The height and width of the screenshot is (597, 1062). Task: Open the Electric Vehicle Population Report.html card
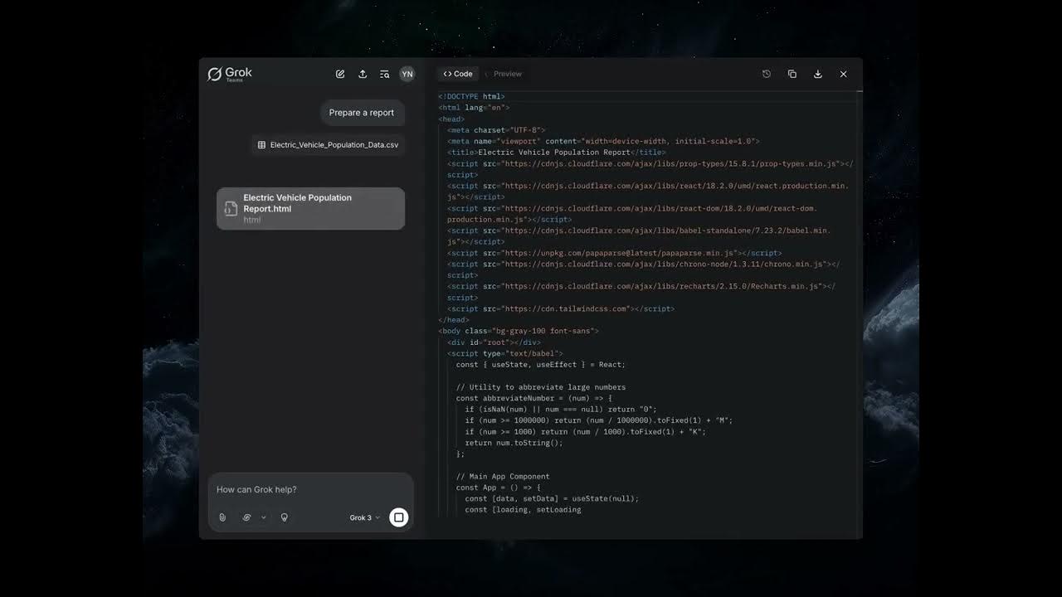point(311,208)
